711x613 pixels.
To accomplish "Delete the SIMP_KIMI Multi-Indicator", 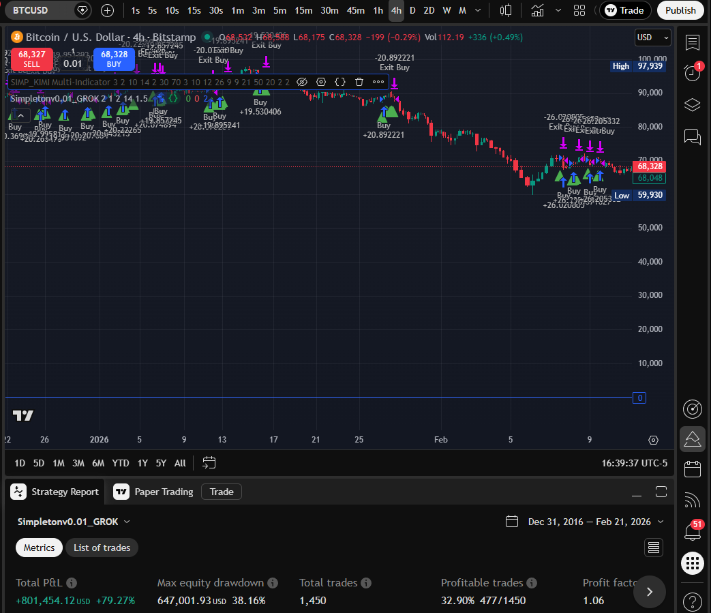I will click(x=359, y=82).
